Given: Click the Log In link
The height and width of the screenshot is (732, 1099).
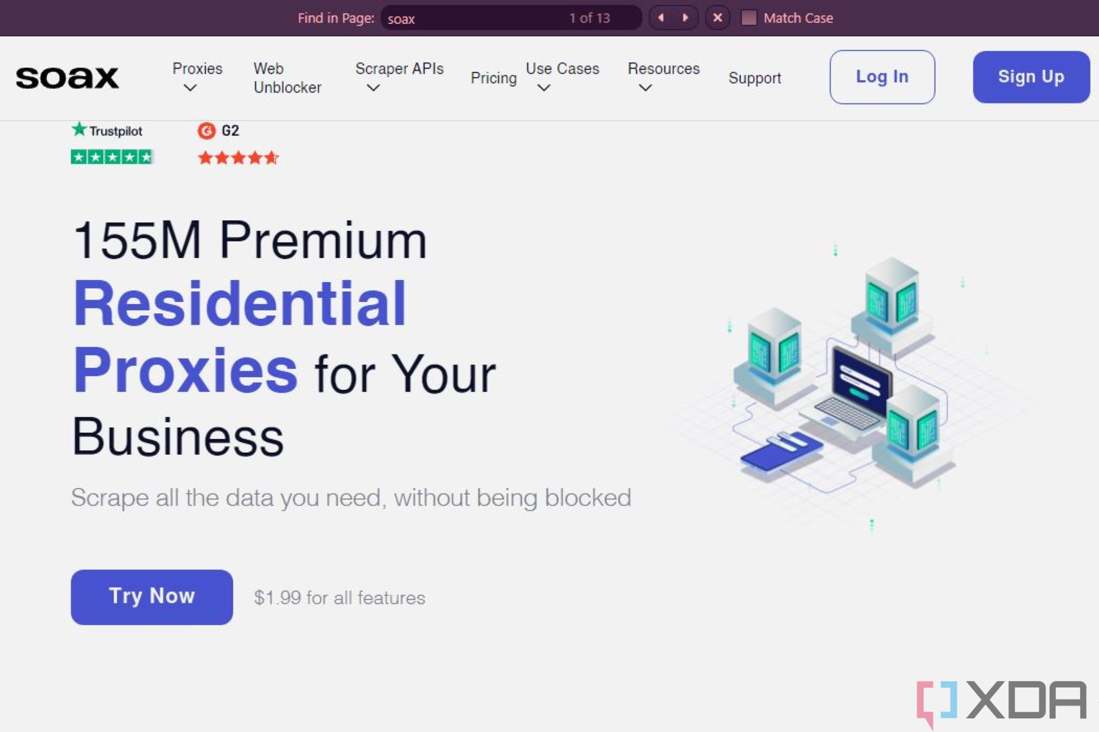Looking at the screenshot, I should pyautogui.click(x=881, y=76).
